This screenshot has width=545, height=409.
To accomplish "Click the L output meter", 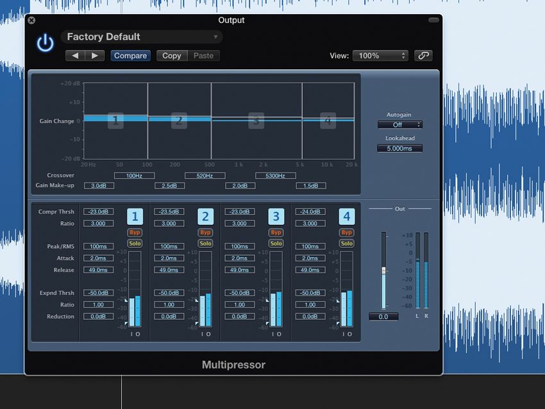I will (x=418, y=271).
